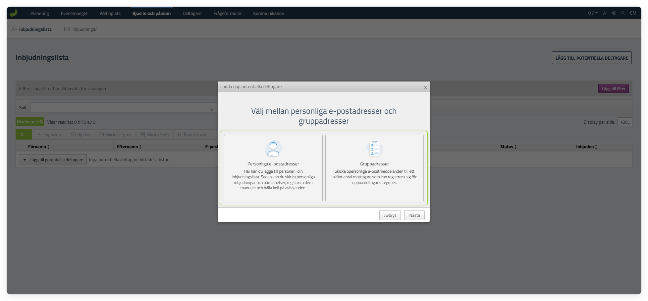Click the Skicka SMS toolbar button

(x=154, y=135)
